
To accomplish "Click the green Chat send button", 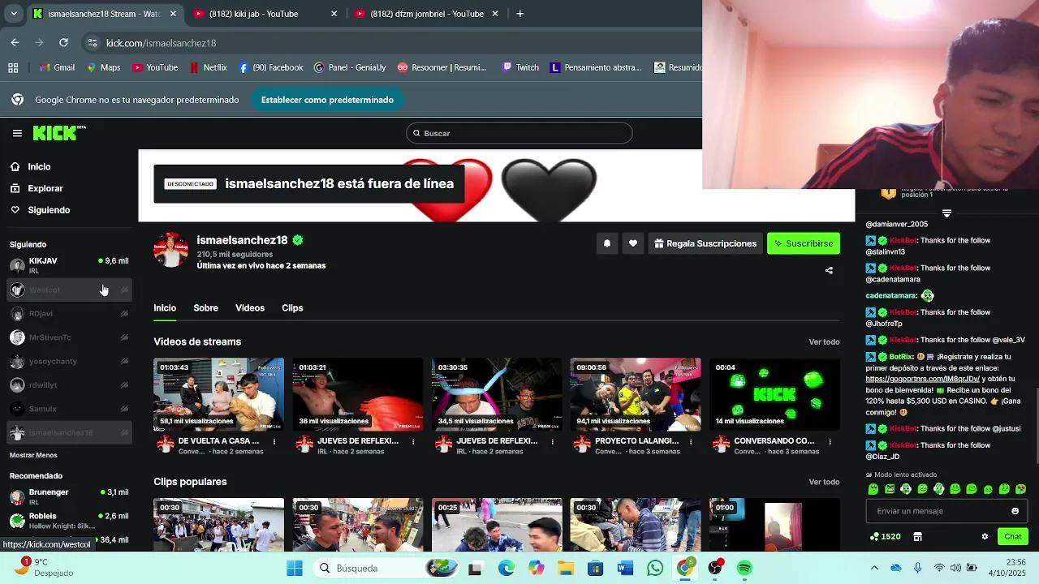I will click(x=1013, y=536).
